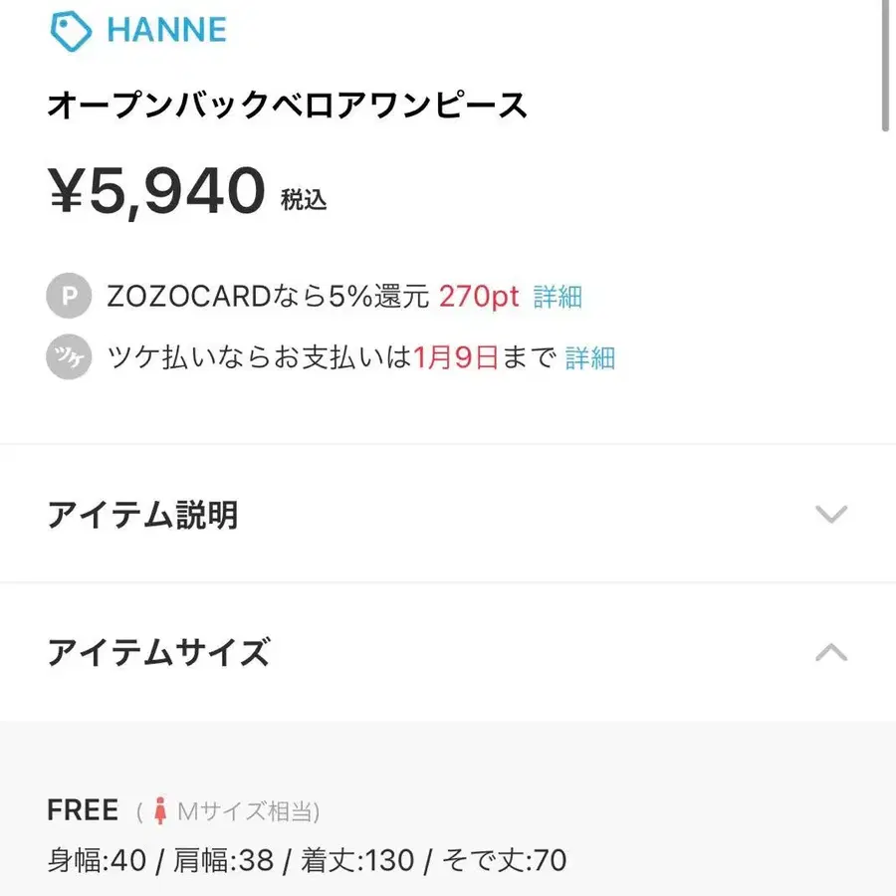Click the gray P points icon
This screenshot has height=896, width=896.
pyautogui.click(x=69, y=296)
